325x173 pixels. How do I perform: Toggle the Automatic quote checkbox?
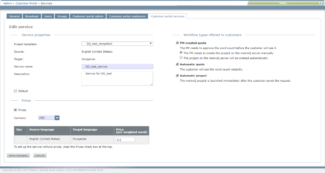177,64
